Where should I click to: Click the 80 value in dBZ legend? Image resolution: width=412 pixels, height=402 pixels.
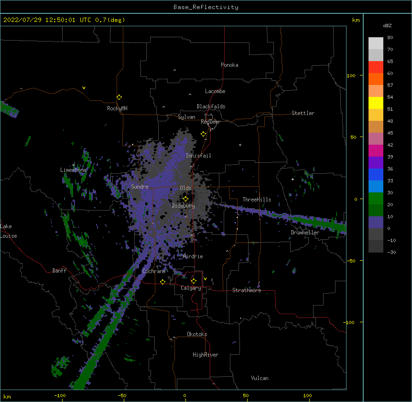pos(390,38)
